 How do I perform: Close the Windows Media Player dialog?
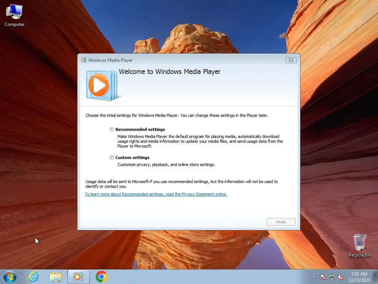pyautogui.click(x=291, y=60)
